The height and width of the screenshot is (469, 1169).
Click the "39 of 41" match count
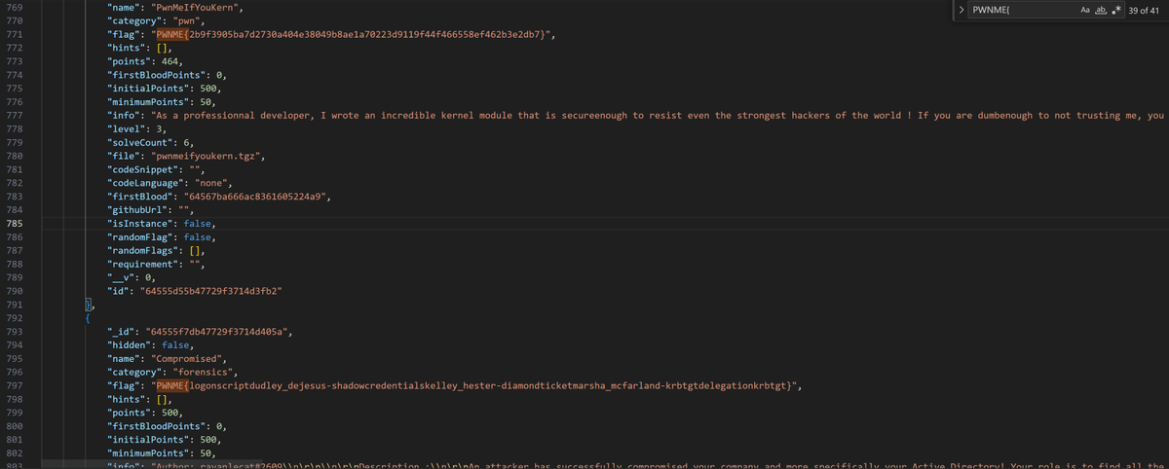(x=1145, y=10)
